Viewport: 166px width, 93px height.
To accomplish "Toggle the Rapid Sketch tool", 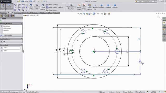I will [x=89, y=7].
